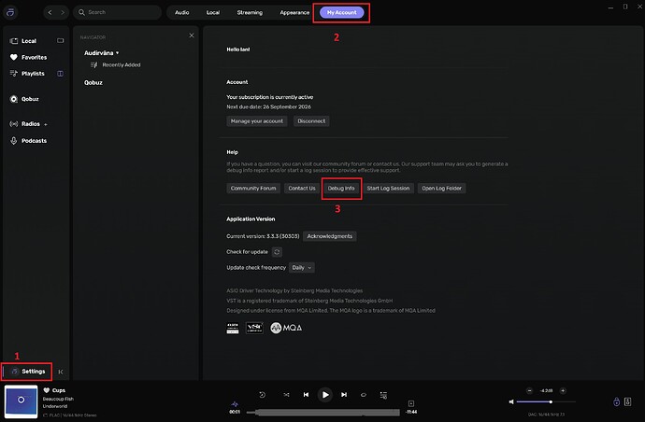Click the audio waveform icon above 00:01
Viewport: 645px width, 422px height.
pyautogui.click(x=235, y=404)
